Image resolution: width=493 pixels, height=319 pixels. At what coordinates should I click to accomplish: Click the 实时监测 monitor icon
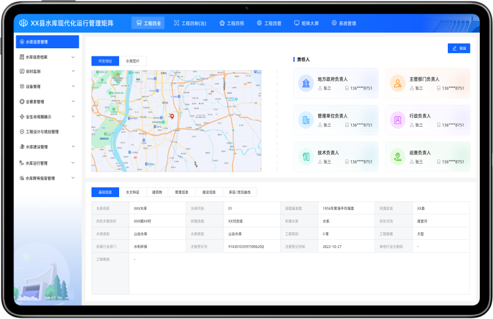(22, 71)
